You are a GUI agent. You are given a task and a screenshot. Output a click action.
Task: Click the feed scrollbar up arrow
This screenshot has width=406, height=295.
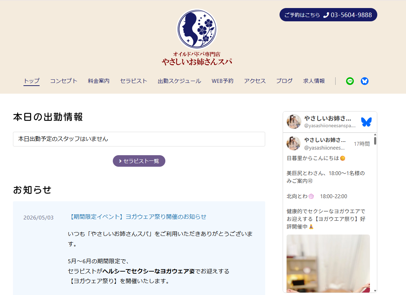375,135
